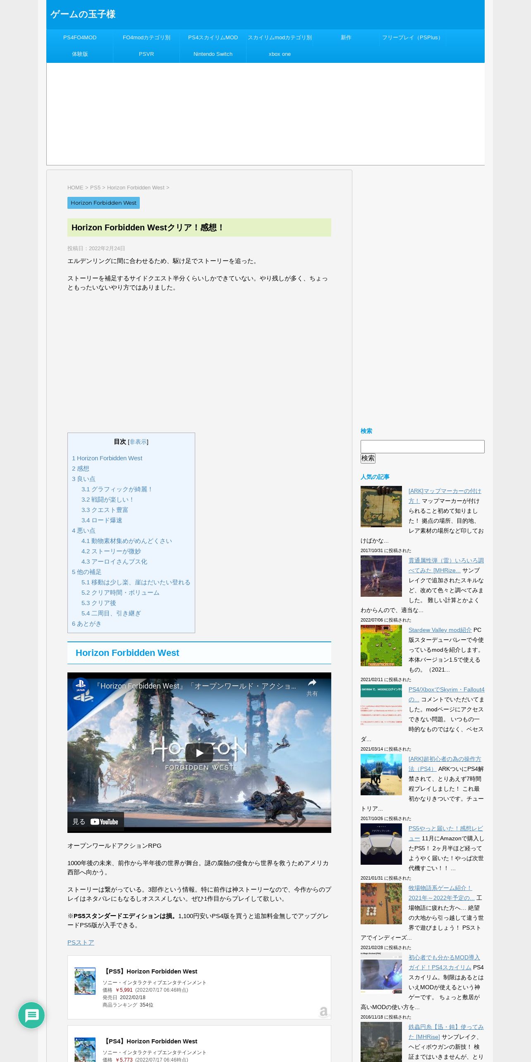
Task: Click the article title Horizon Forbidden Westクリア！感想！
Action: point(147,227)
